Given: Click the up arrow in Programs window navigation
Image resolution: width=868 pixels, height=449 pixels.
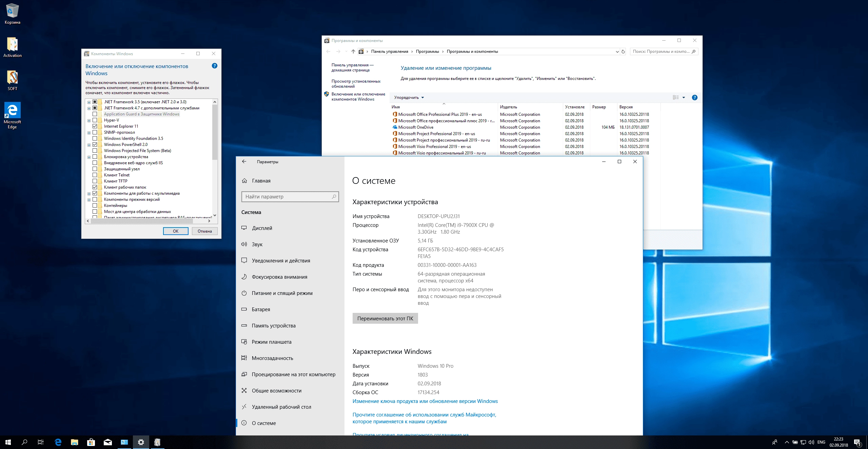Looking at the screenshot, I should pyautogui.click(x=353, y=51).
